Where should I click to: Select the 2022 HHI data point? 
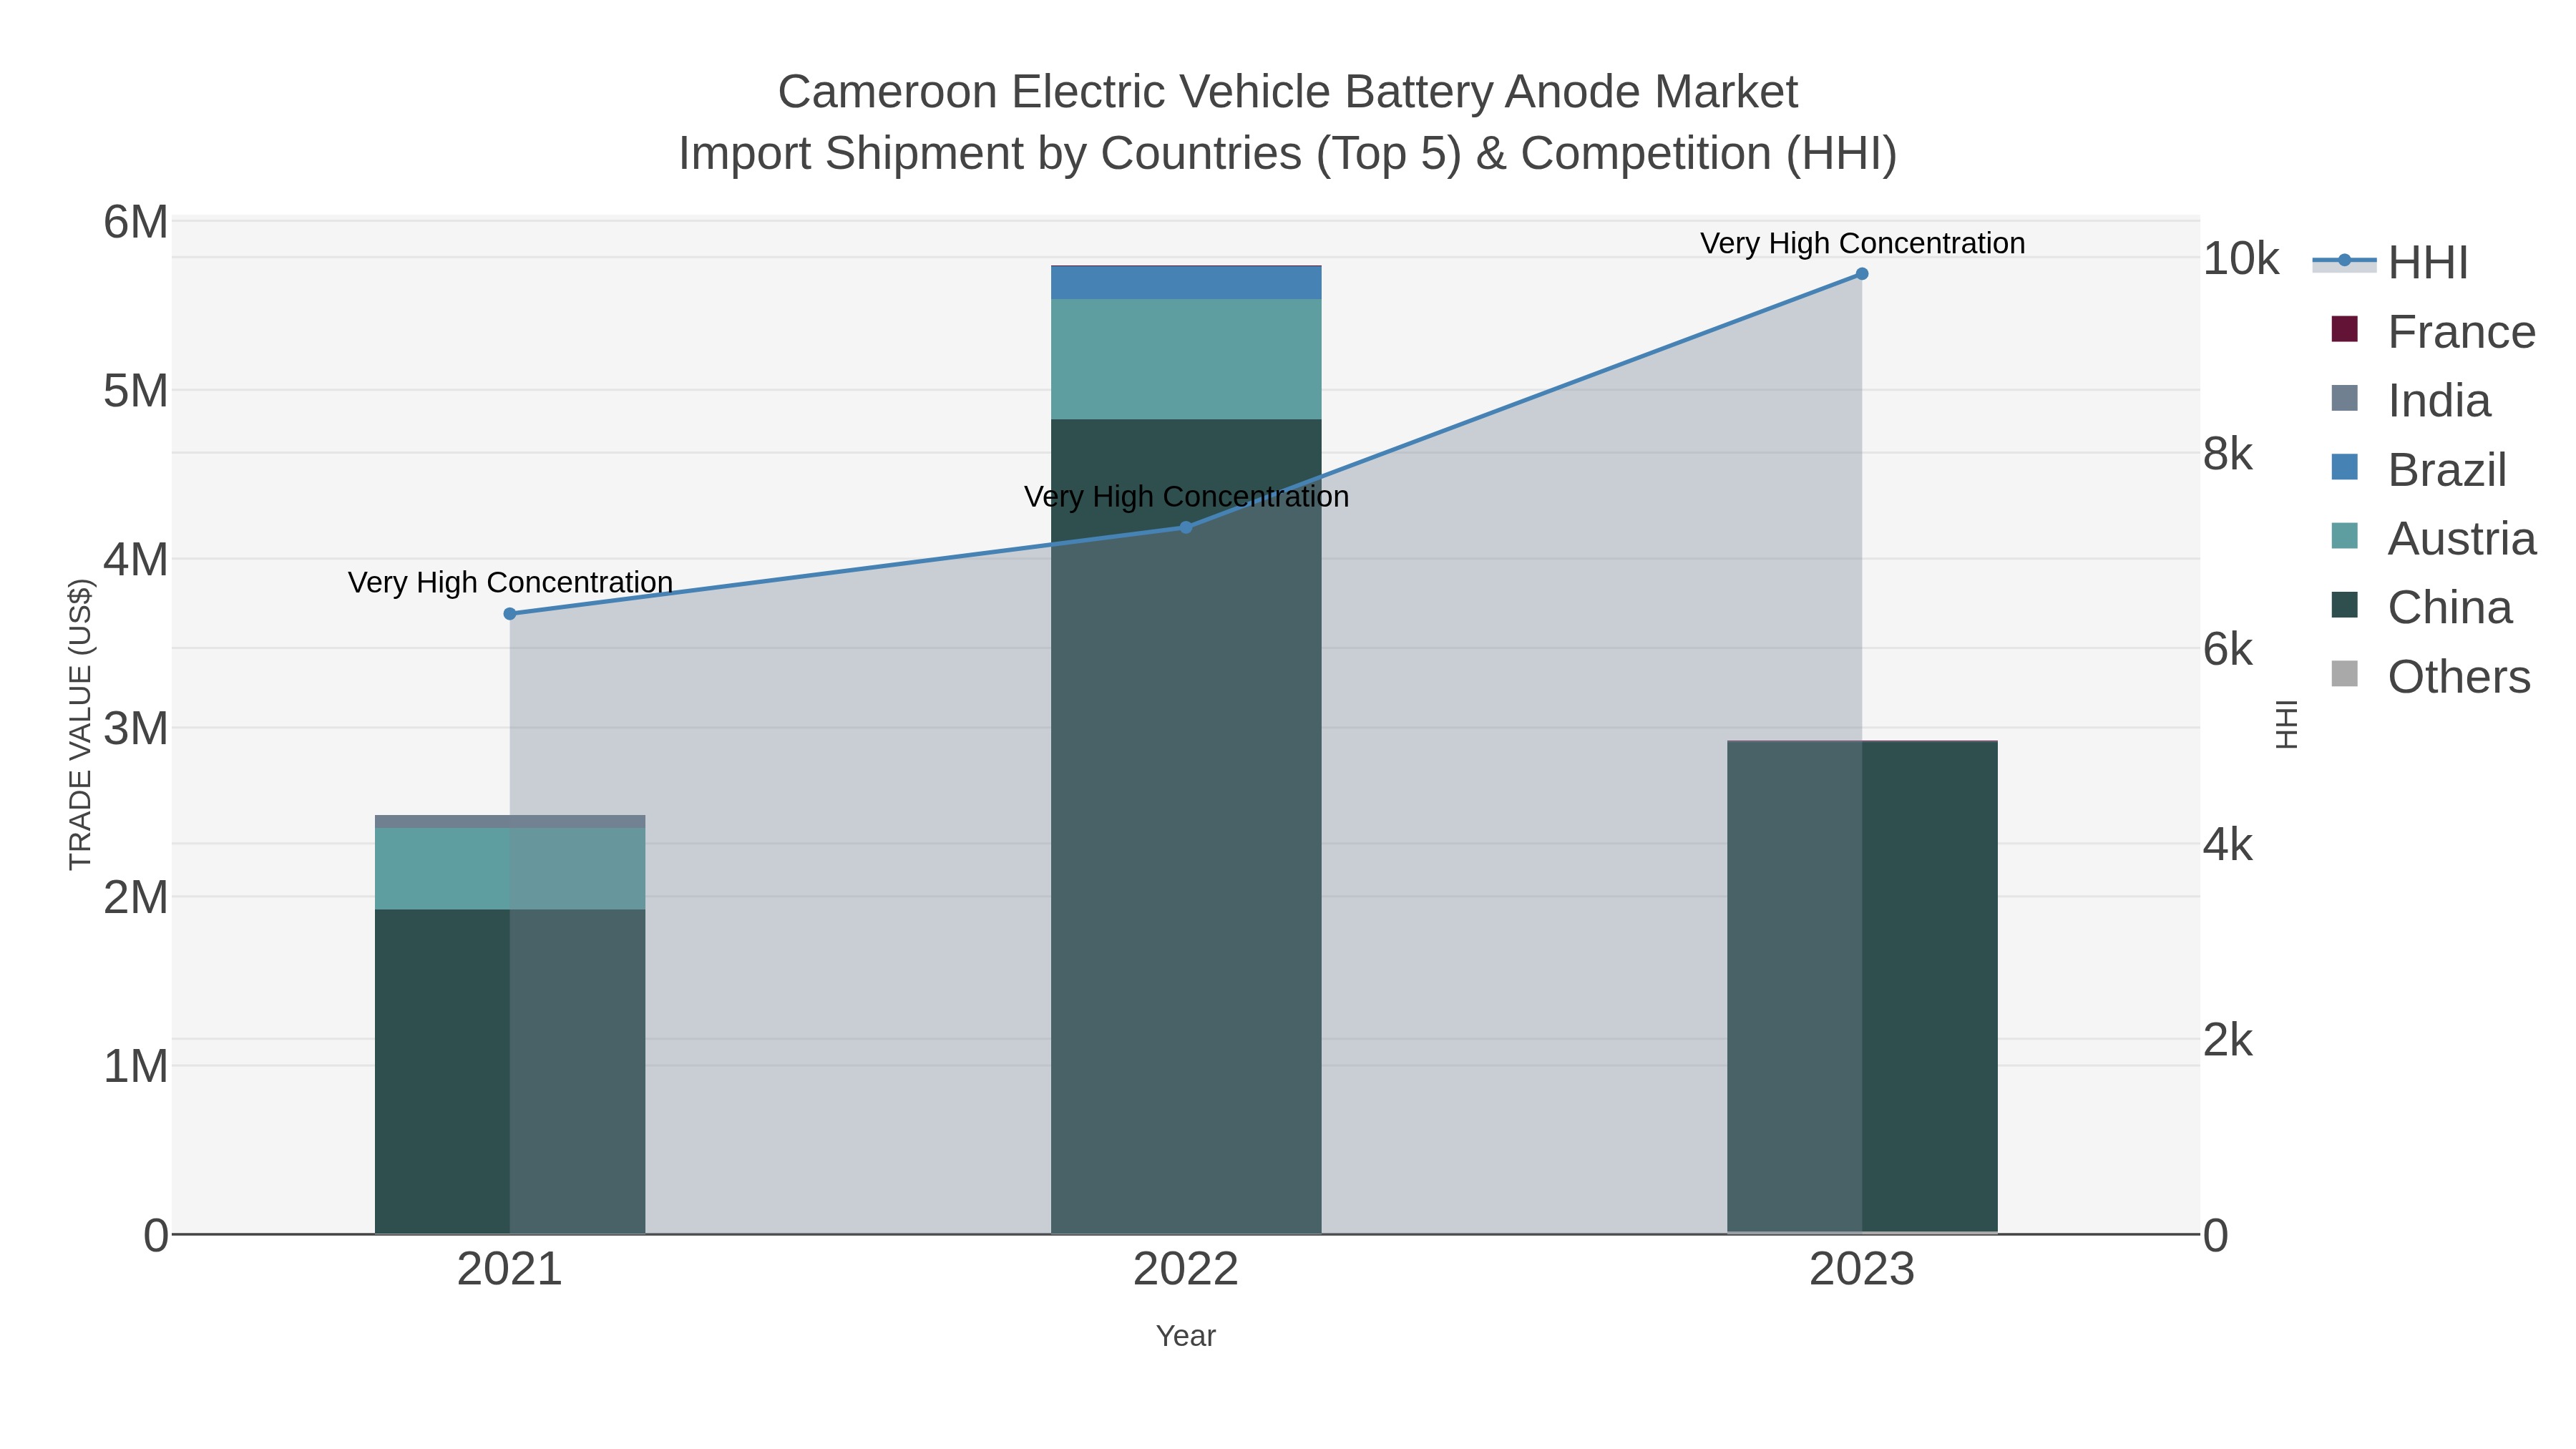coord(1186,527)
